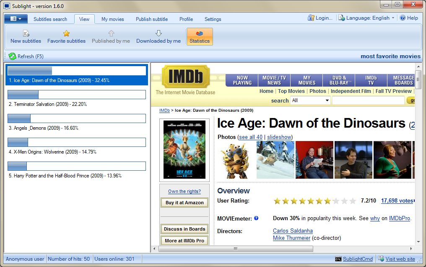
Task: Open the application menu button
Action: [16, 19]
